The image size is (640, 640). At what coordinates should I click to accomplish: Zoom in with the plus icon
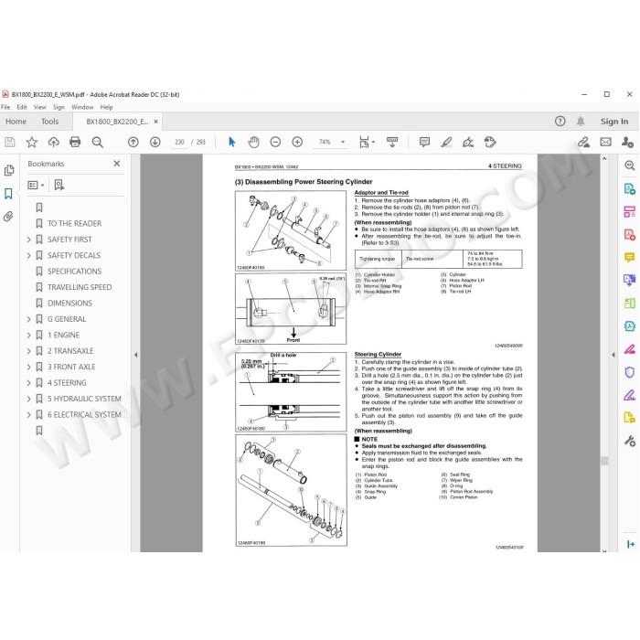[297, 142]
